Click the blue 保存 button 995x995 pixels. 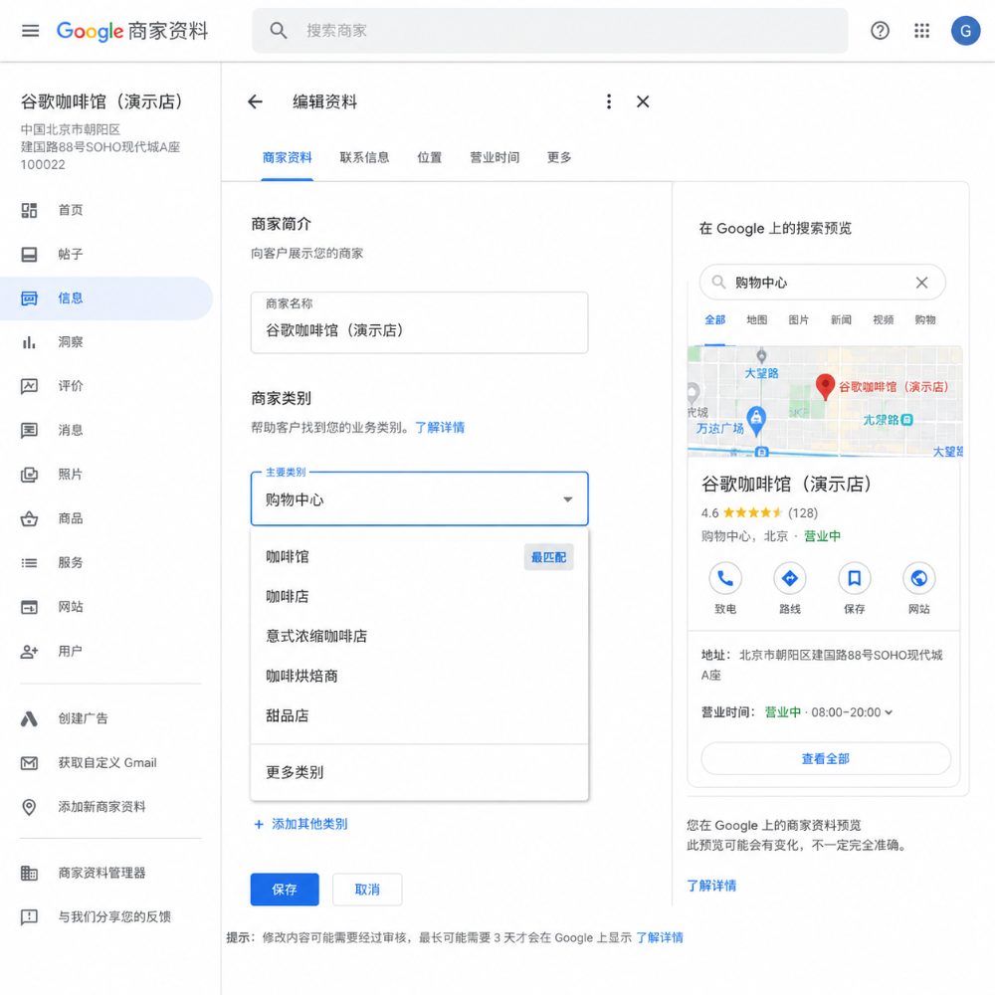coord(285,890)
